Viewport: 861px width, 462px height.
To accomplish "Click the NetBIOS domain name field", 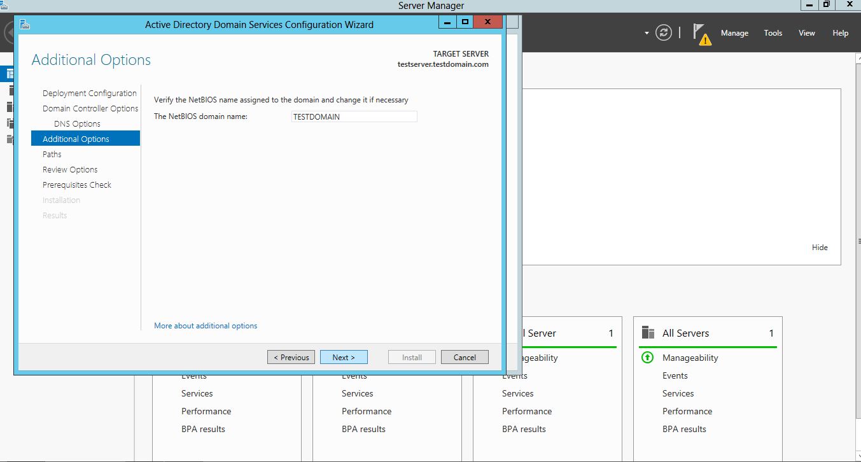I will pyautogui.click(x=354, y=116).
